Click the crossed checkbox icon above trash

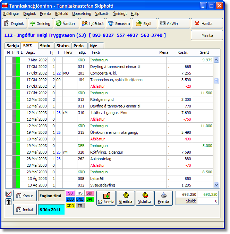pos(9,194)
